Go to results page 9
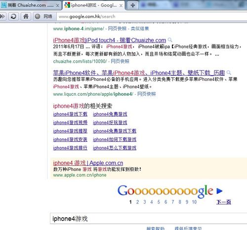The width and height of the screenshot is (247, 230). coord(187,202)
